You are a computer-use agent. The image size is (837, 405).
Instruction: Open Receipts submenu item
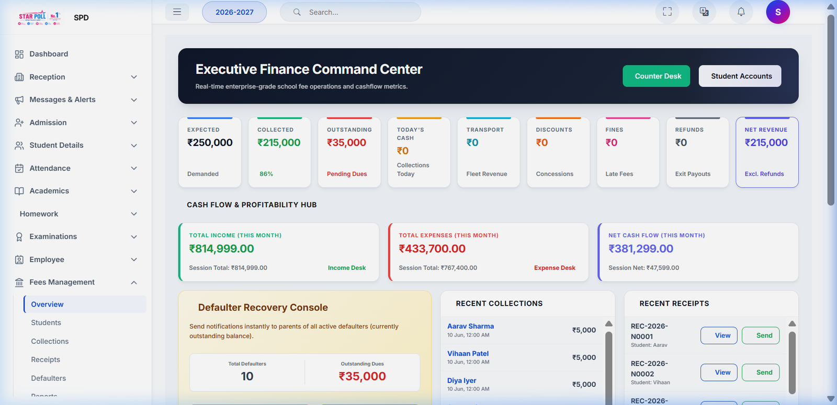[85, 359]
